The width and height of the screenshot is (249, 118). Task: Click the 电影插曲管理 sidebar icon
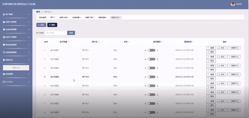(4, 52)
